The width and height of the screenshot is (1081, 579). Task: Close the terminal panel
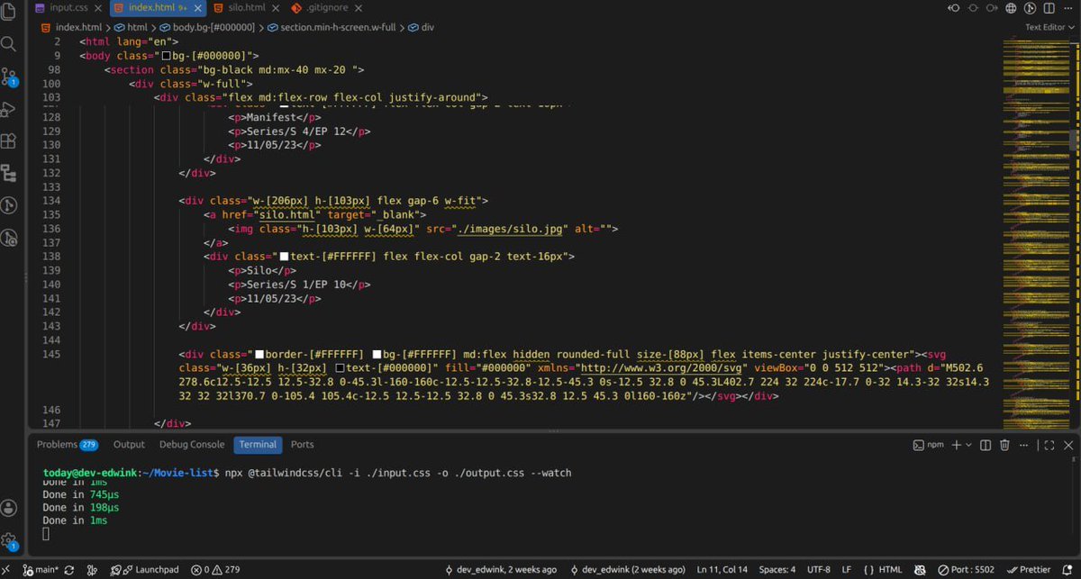pos(1067,444)
